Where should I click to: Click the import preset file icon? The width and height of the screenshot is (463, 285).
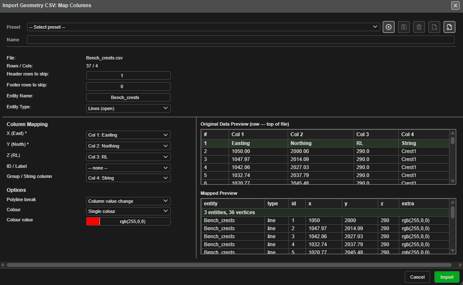click(449, 27)
